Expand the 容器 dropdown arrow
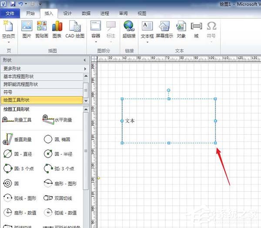Screen dimensions: 261x228 pos(96,42)
